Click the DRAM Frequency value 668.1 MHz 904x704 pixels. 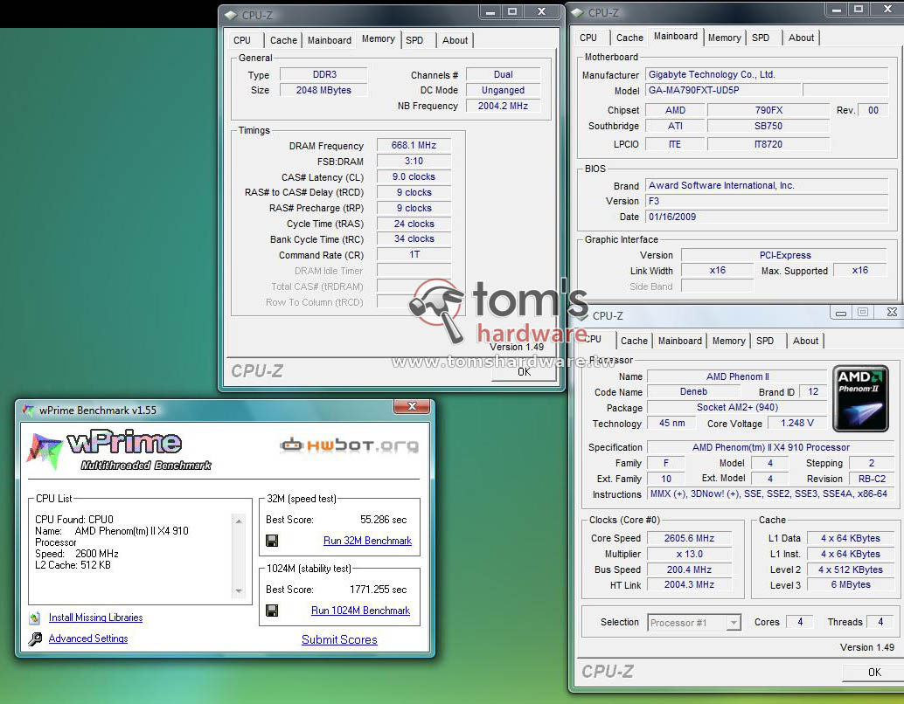(x=414, y=145)
